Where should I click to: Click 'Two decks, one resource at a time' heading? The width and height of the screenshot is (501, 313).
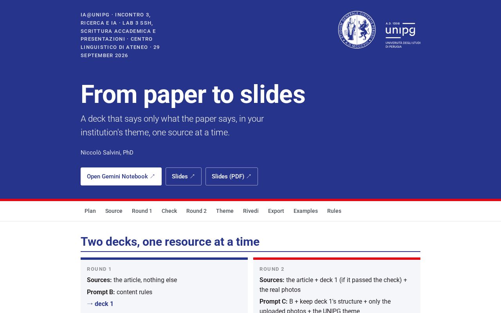(x=170, y=242)
